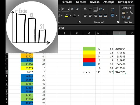Select column F header
Image resolution: width=140 pixels, height=105 pixels.
pyautogui.click(x=77, y=33)
